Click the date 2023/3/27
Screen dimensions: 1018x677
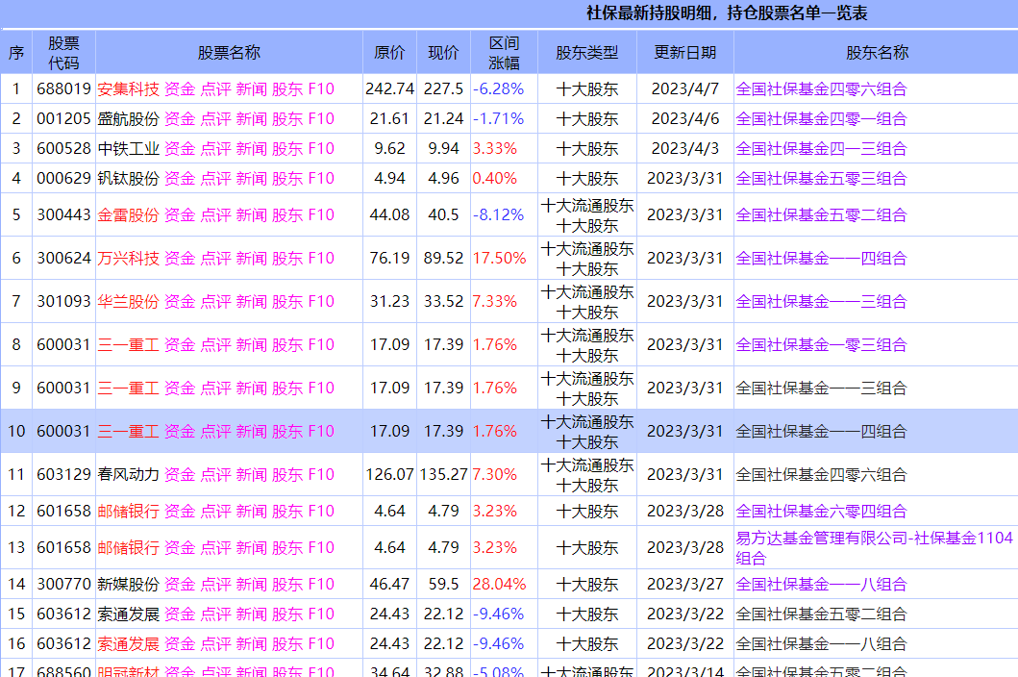tap(685, 584)
